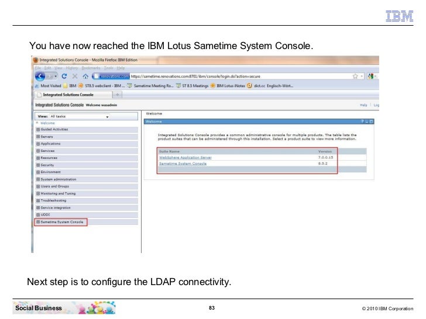Click the Welcome portlet help question mark

coord(362,122)
